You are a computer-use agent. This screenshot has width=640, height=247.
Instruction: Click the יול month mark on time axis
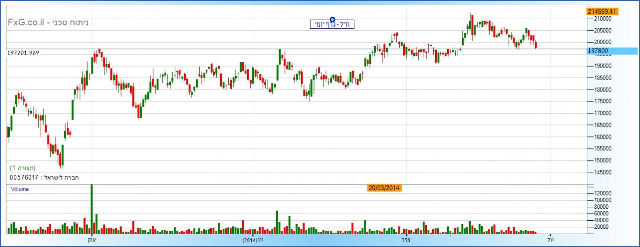click(550, 239)
